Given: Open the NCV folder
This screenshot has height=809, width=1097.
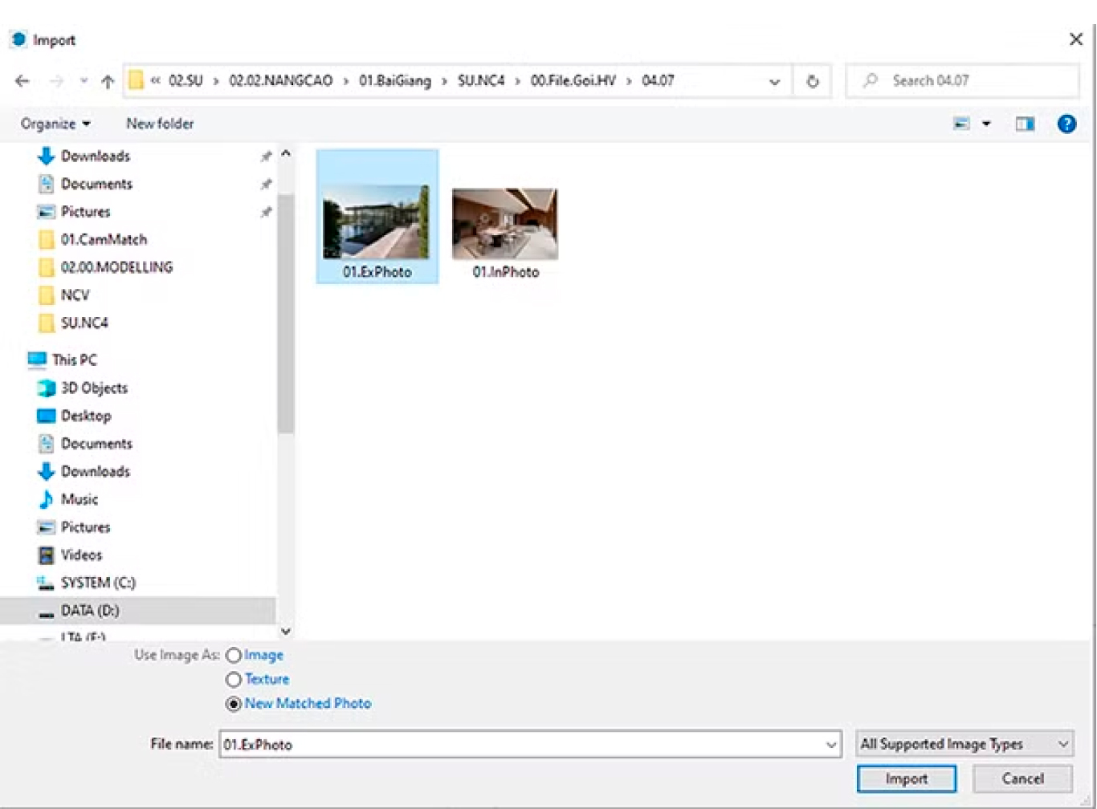Looking at the screenshot, I should point(75,295).
